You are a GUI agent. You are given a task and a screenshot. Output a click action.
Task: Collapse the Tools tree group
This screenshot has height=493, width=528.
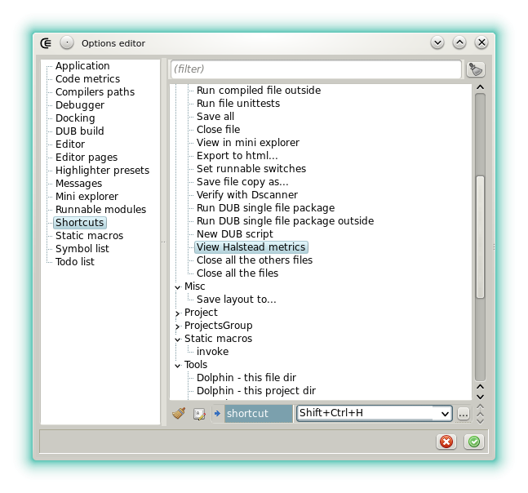click(178, 365)
